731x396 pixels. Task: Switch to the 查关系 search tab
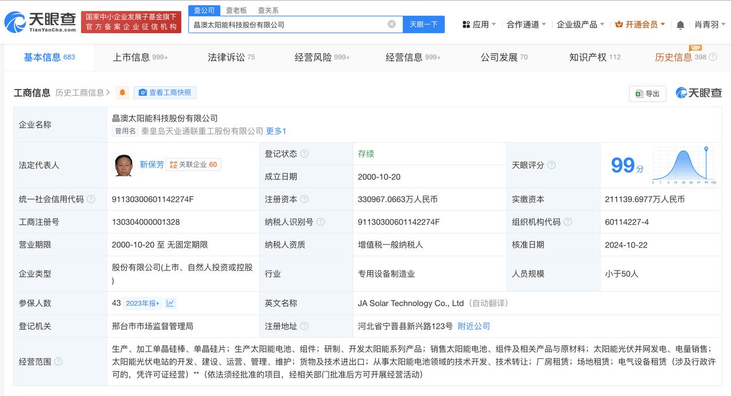(268, 10)
